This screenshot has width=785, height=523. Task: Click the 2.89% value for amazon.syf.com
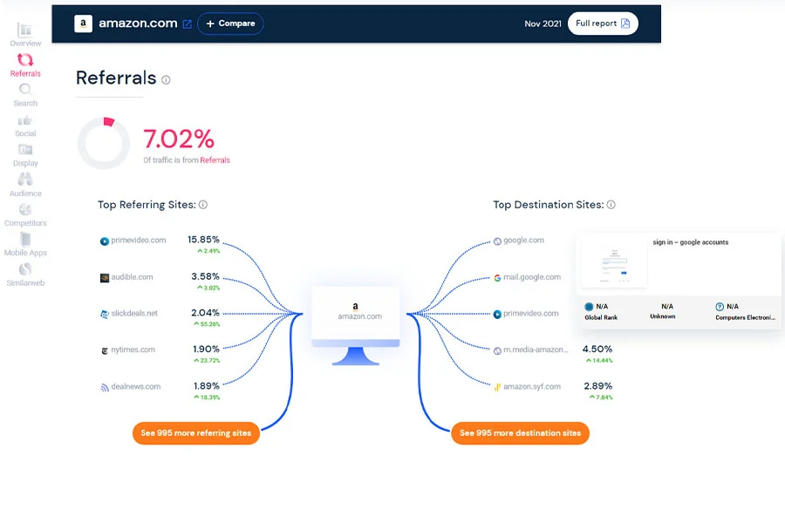597,386
